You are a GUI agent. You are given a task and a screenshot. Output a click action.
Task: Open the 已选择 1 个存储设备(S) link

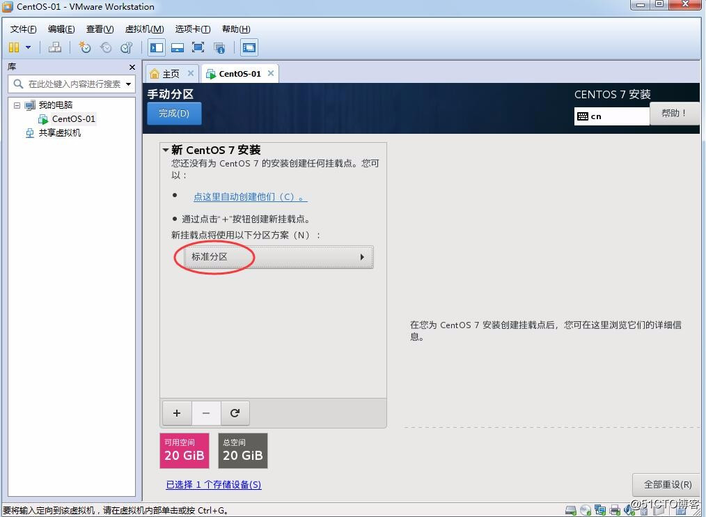pos(214,484)
